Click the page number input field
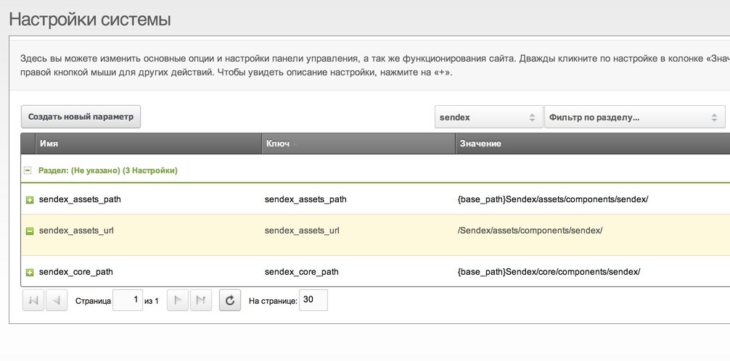 point(127,300)
